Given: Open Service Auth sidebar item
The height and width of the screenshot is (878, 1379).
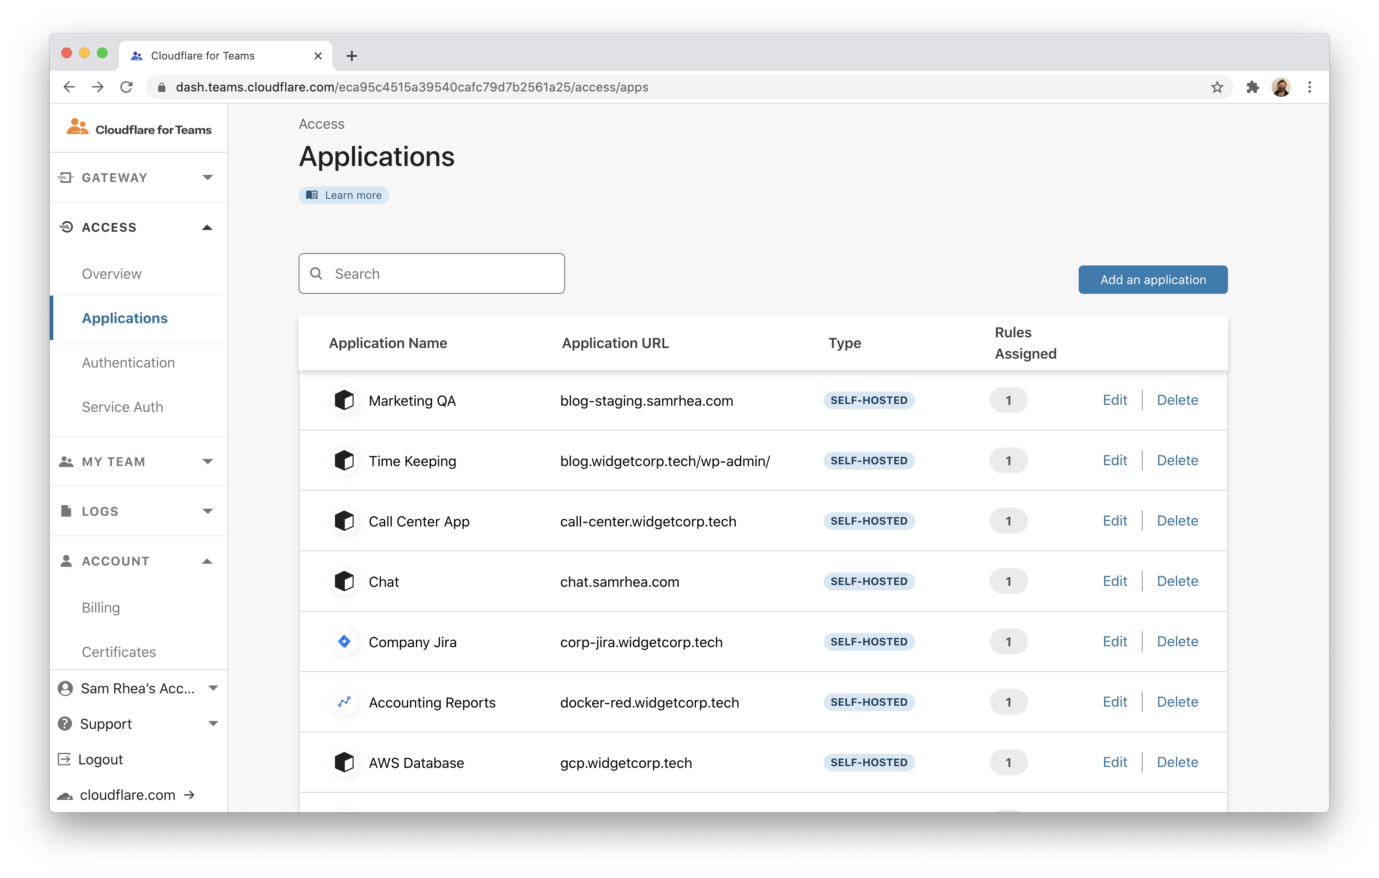Looking at the screenshot, I should (123, 407).
